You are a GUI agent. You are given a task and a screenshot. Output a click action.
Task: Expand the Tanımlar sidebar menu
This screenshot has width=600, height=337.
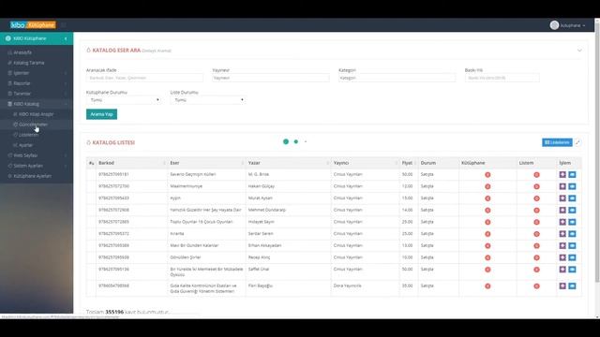(x=37, y=94)
